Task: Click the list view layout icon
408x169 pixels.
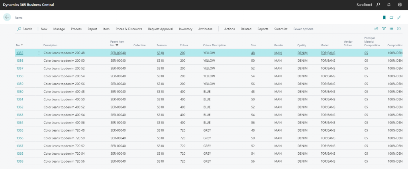Action: pos(391,29)
